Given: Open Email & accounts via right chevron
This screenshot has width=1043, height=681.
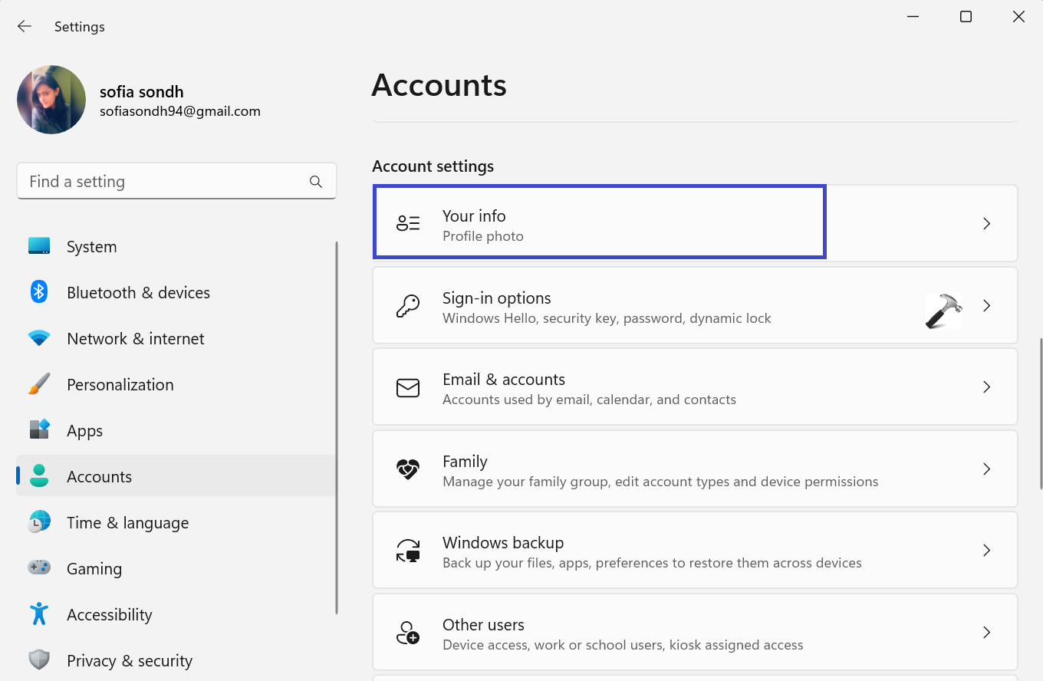Looking at the screenshot, I should click(x=987, y=387).
